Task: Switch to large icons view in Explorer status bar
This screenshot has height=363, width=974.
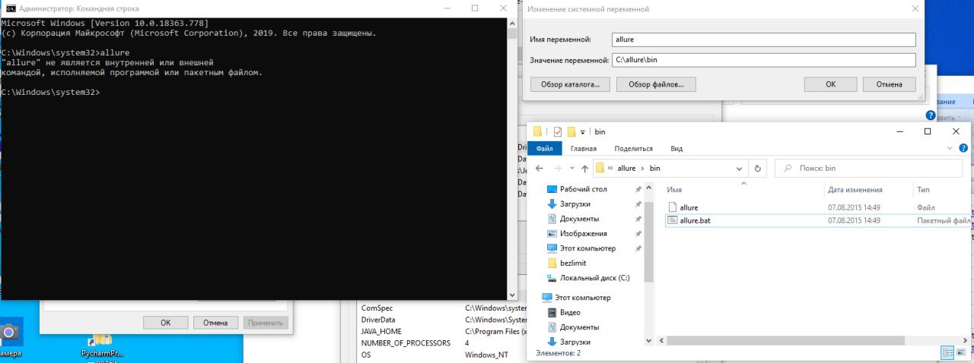Action: click(963, 353)
